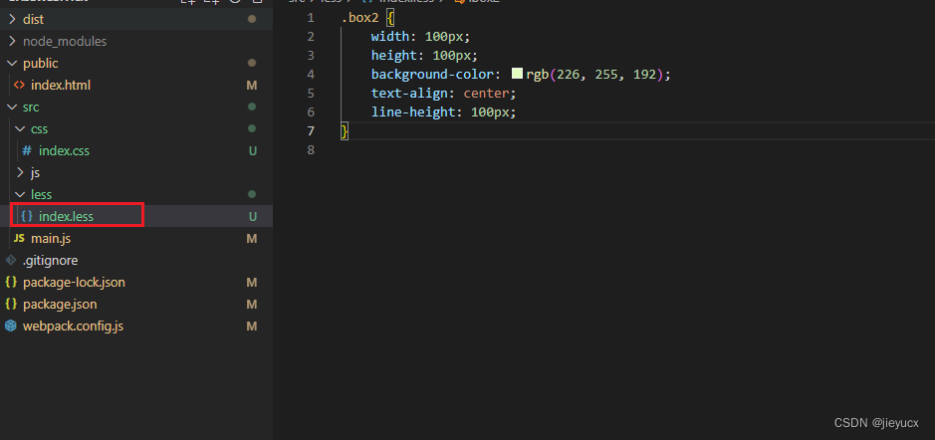The image size is (935, 440).
Task: Collapse the public folder chevron
Action: [12, 63]
